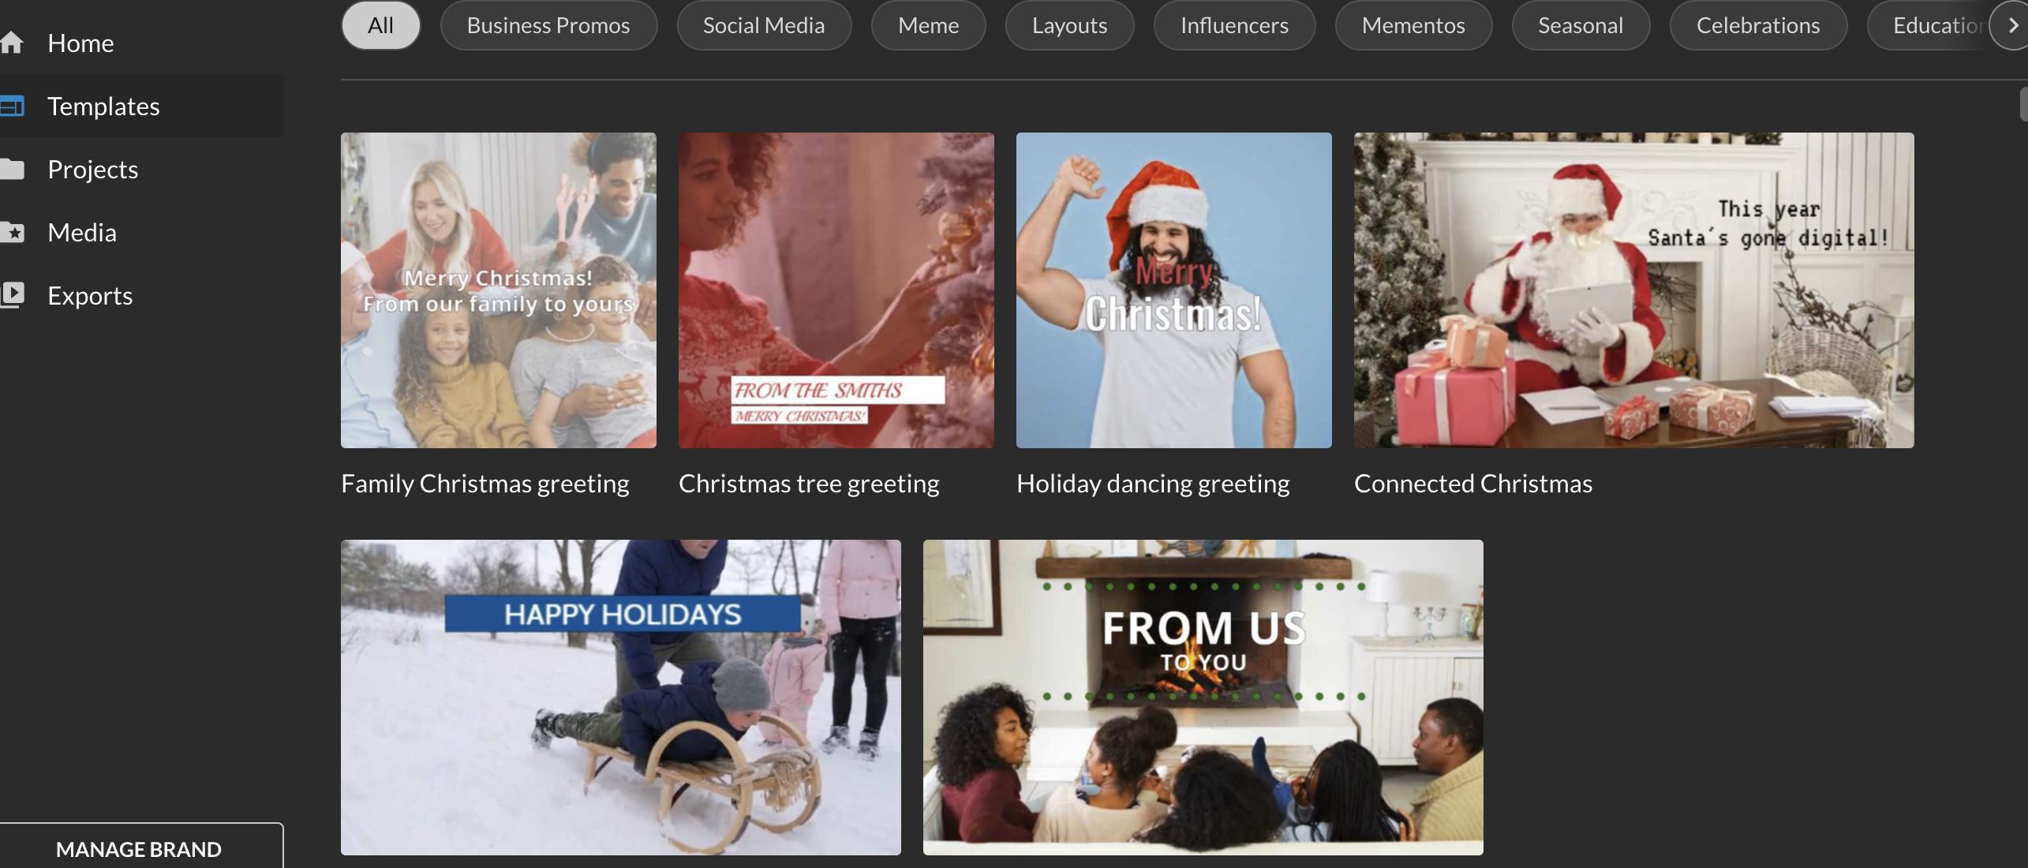This screenshot has width=2028, height=868.
Task: Click the Connected Christmas title link
Action: 1472,483
